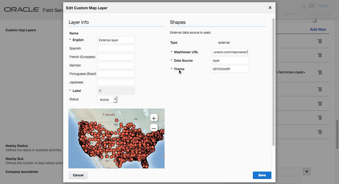Click the Spanish name input field
The height and width of the screenshot is (184, 339).
(116, 48)
